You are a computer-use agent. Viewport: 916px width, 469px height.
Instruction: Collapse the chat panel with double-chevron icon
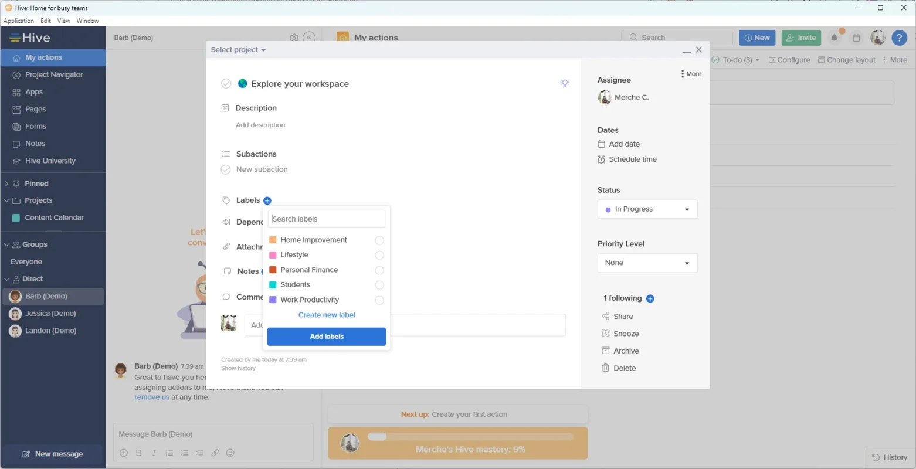tap(309, 38)
